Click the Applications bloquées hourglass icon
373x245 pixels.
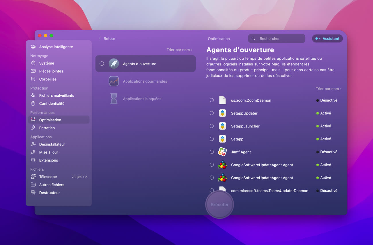click(x=114, y=99)
